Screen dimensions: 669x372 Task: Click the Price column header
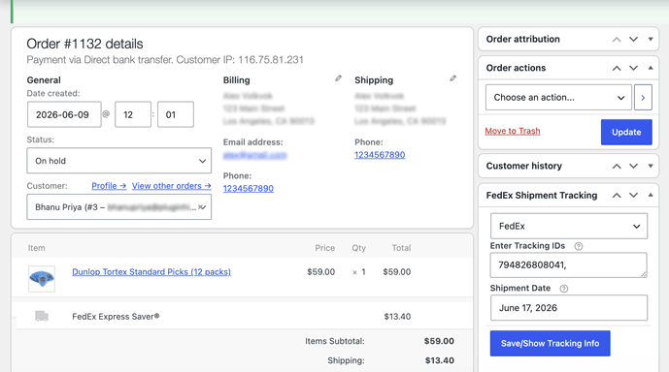point(324,248)
